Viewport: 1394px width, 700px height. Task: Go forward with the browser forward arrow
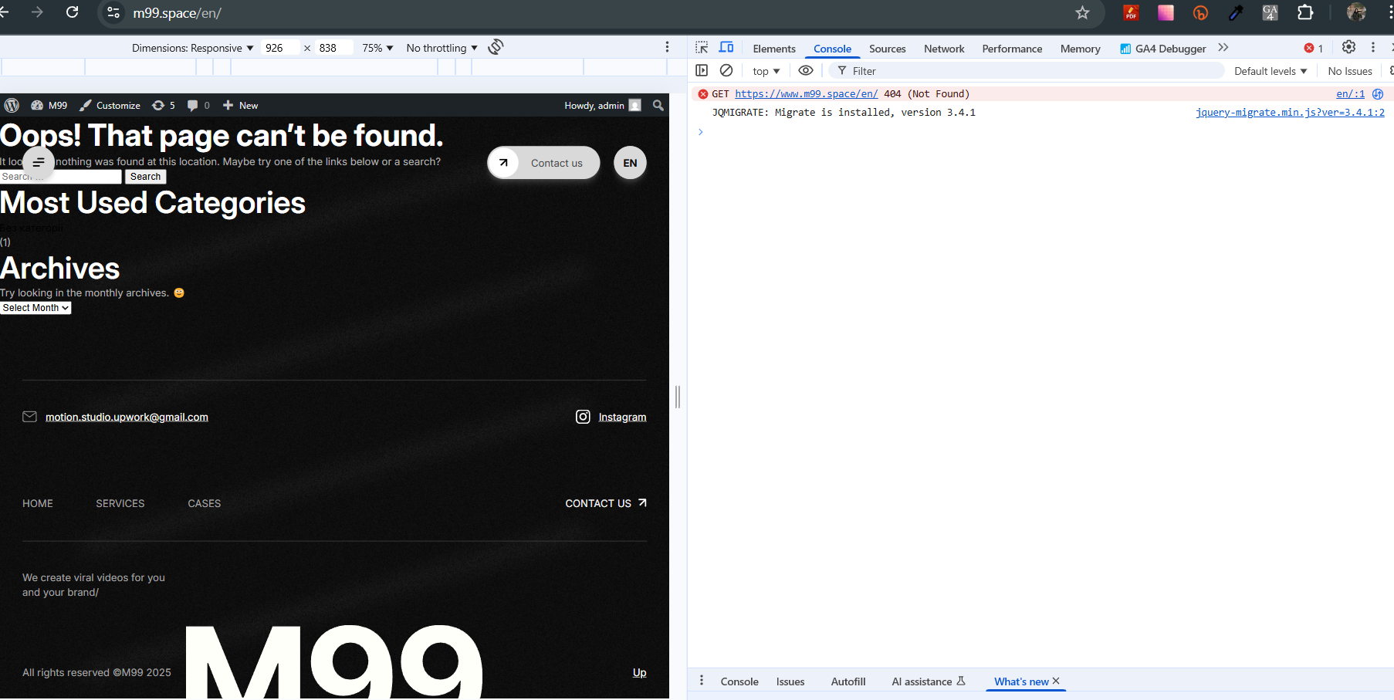pos(37,12)
